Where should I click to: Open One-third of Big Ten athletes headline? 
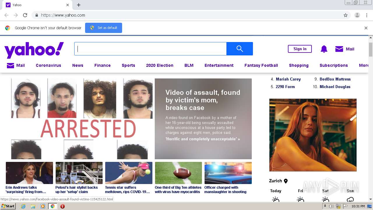pyautogui.click(x=178, y=190)
